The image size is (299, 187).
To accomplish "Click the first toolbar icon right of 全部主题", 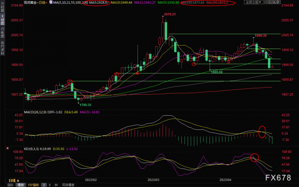I will pyautogui.click(x=267, y=3).
